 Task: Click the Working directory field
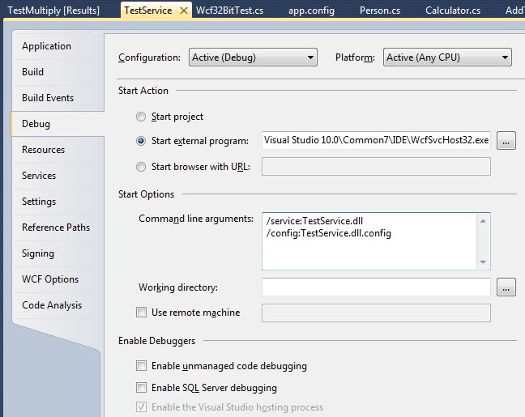(x=377, y=287)
